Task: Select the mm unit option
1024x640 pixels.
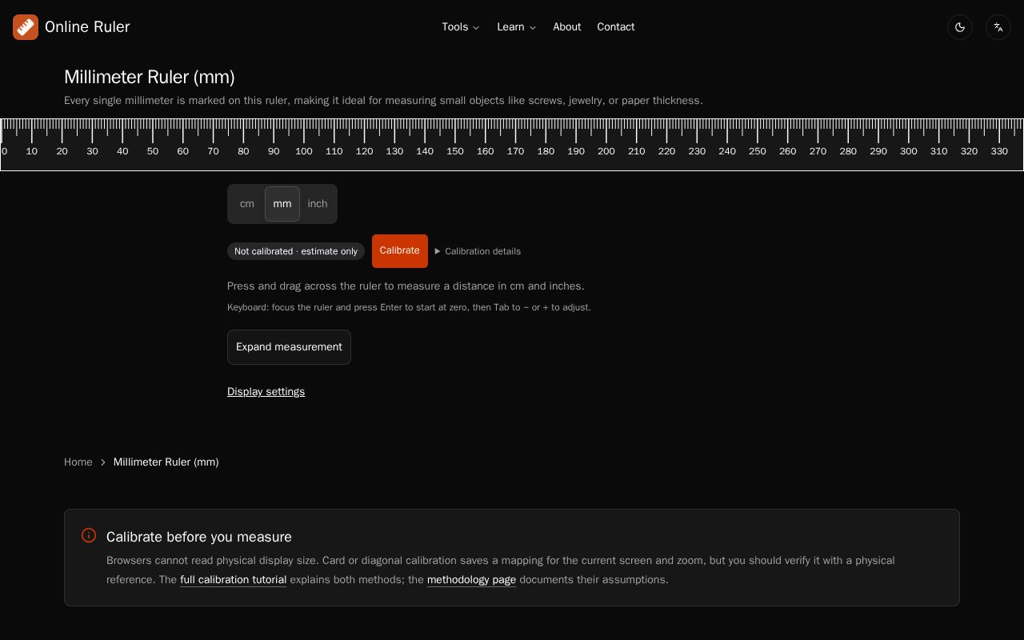Action: click(x=282, y=204)
